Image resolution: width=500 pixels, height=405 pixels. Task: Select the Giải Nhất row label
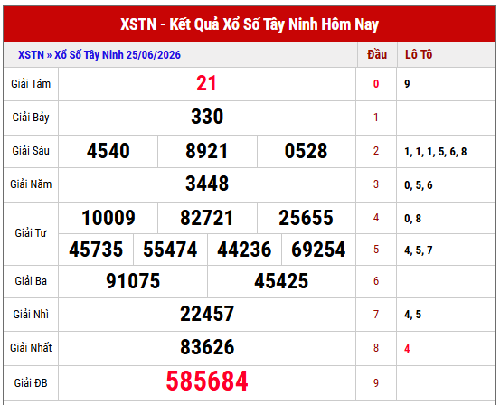[31, 348]
